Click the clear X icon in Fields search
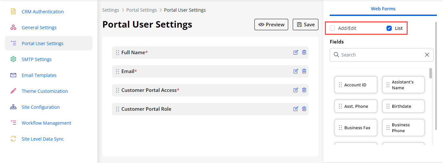Image resolution: width=443 pixels, height=163 pixels. pos(427,55)
